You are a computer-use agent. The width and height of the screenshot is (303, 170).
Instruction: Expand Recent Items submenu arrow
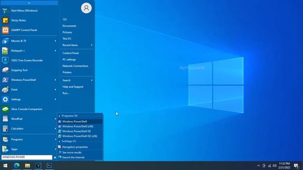tap(92, 45)
